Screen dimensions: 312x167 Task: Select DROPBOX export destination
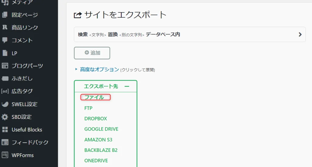pyautogui.click(x=95, y=119)
